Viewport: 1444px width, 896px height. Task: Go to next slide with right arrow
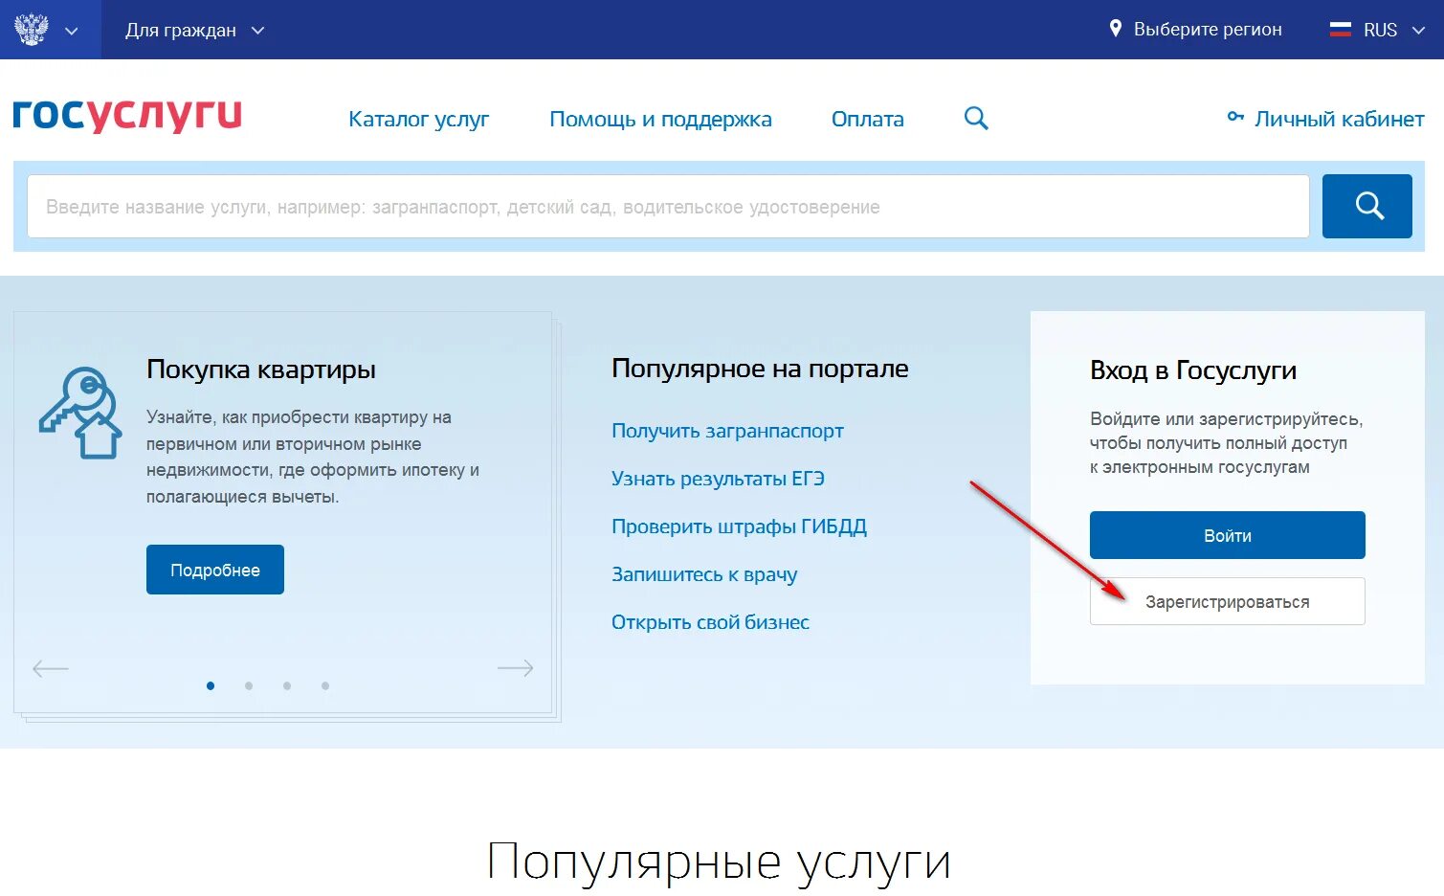pyautogui.click(x=515, y=668)
